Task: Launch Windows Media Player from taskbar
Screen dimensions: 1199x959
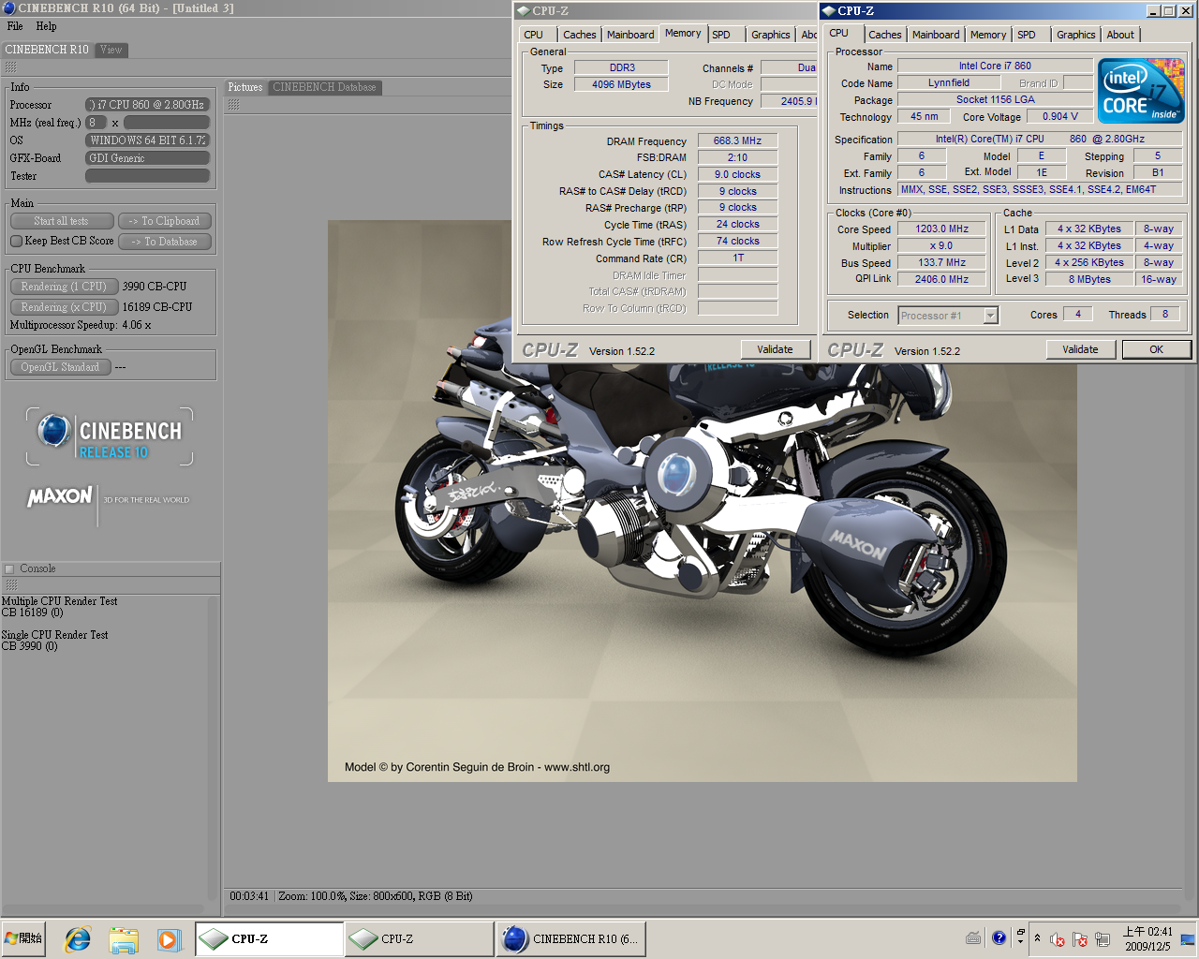Action: coord(169,938)
